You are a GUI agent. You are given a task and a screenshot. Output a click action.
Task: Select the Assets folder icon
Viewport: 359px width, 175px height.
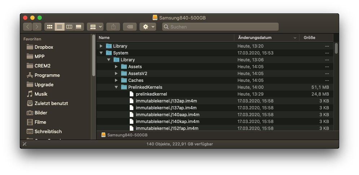click(124, 67)
